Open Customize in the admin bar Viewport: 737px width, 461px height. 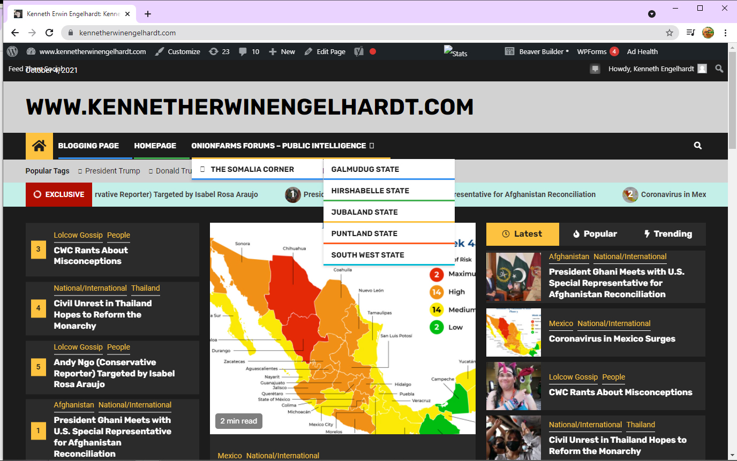coord(177,51)
